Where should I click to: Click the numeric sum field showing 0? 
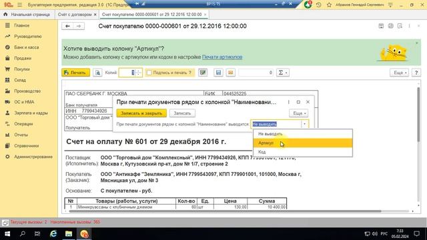coord(256,73)
